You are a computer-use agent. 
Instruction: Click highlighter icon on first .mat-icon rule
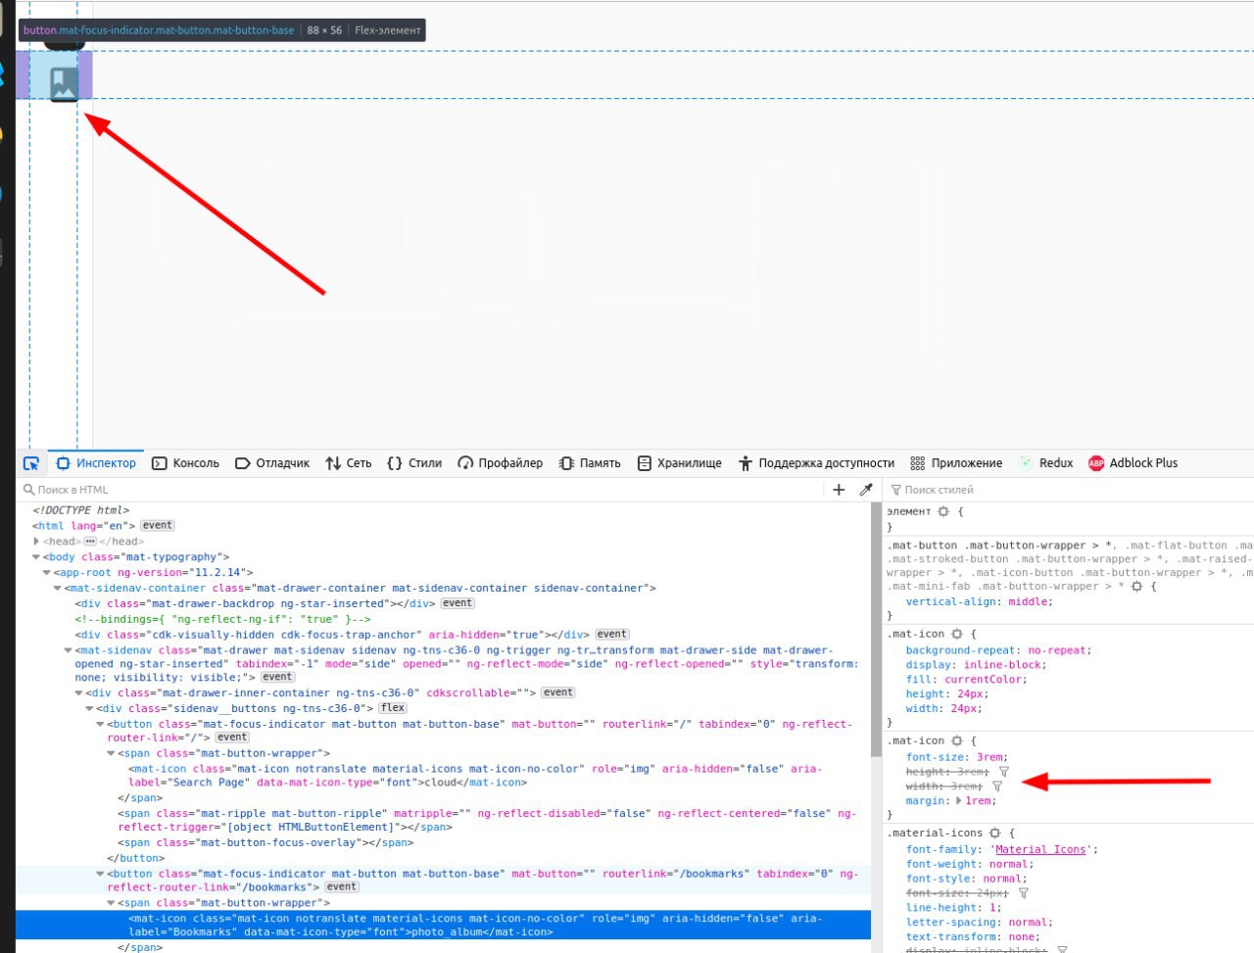pos(957,635)
